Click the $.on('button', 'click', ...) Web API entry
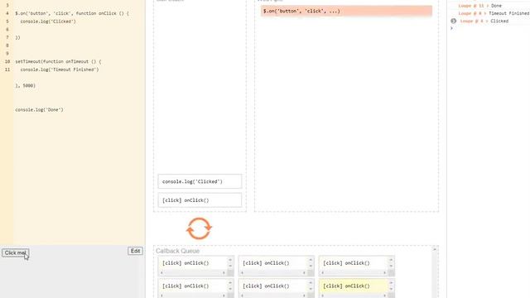This screenshot has height=298, width=530. (346, 11)
